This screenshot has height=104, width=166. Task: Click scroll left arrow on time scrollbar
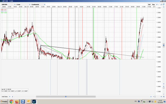12,97
